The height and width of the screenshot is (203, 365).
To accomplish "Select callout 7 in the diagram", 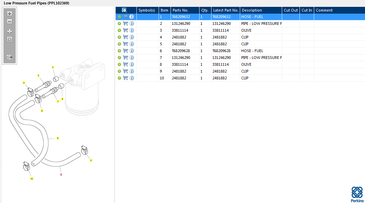I will click(58, 101).
